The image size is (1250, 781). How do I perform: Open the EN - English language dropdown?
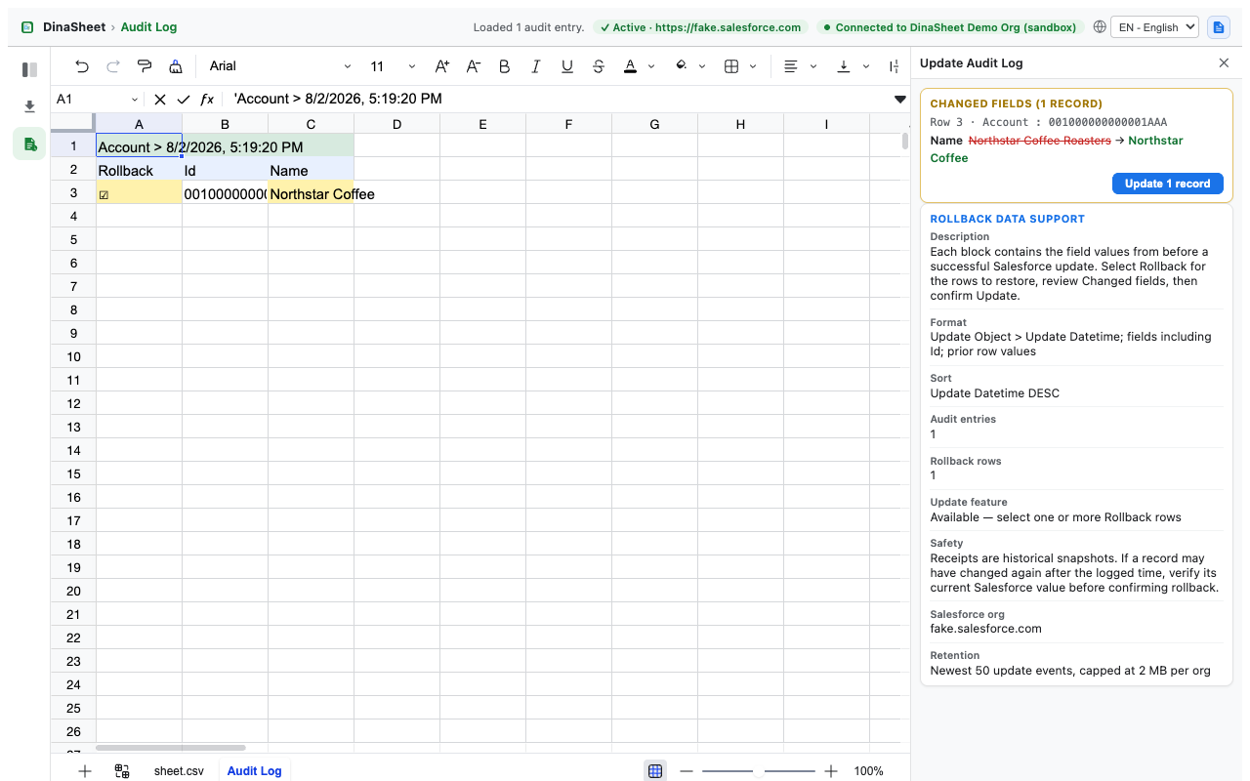pos(1155,27)
